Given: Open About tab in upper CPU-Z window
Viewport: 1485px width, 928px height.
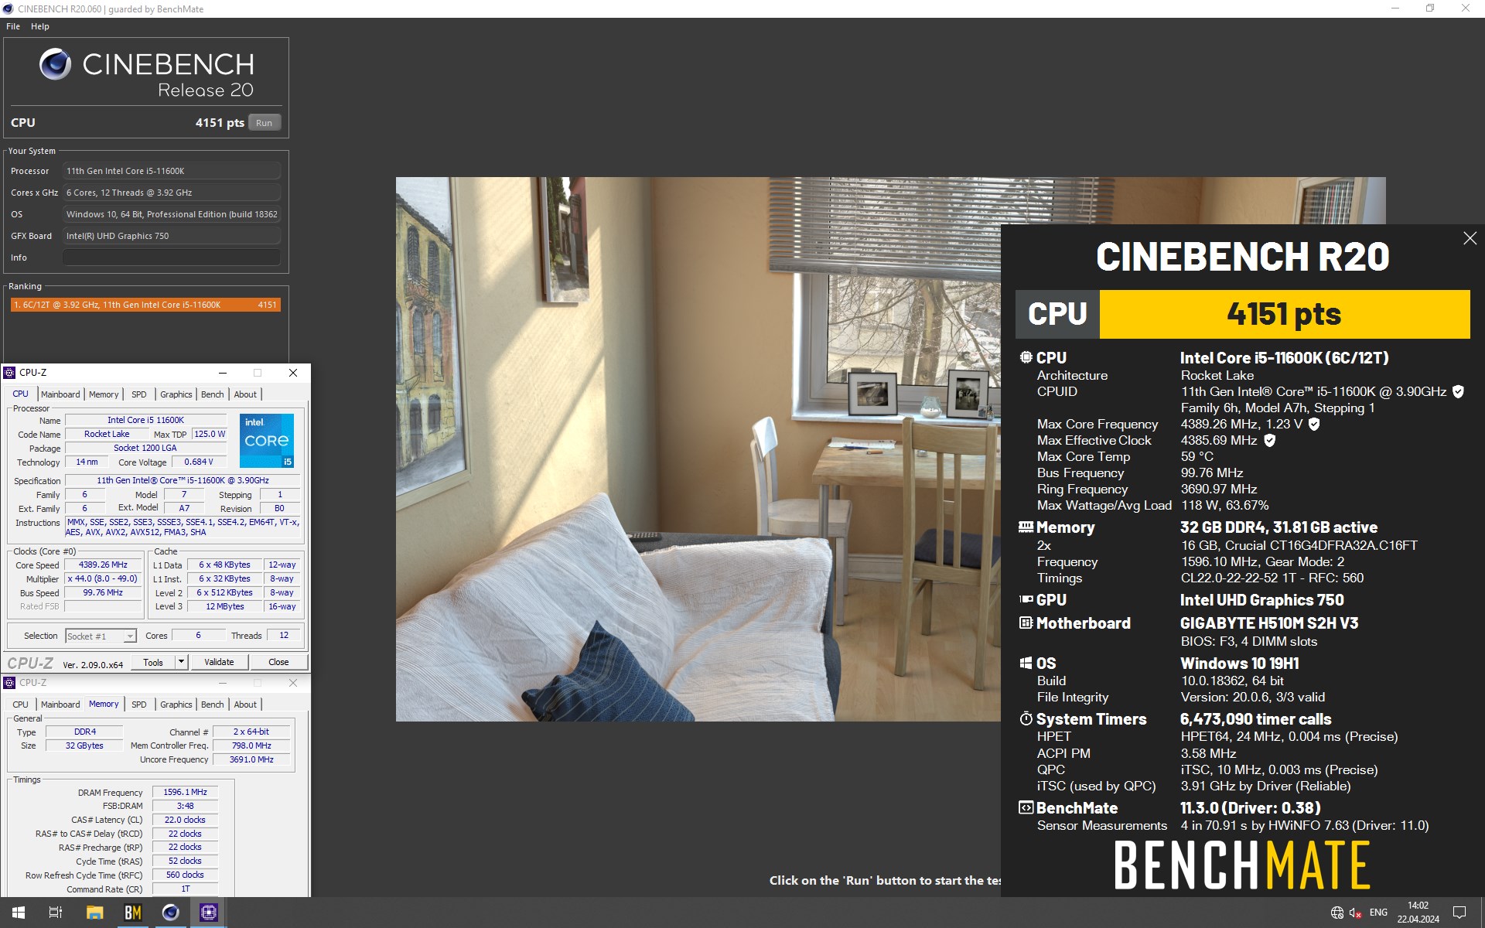Looking at the screenshot, I should coord(245,394).
